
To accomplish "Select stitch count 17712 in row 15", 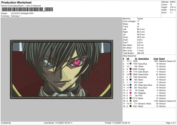I will (x=135, y=98).
